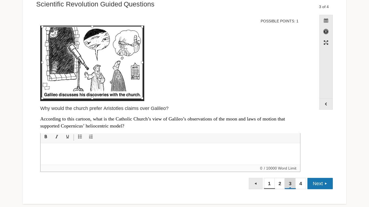Screen dimensions: 369x207
Task: Toggle italic formatting in the editor
Action: (x=57, y=137)
